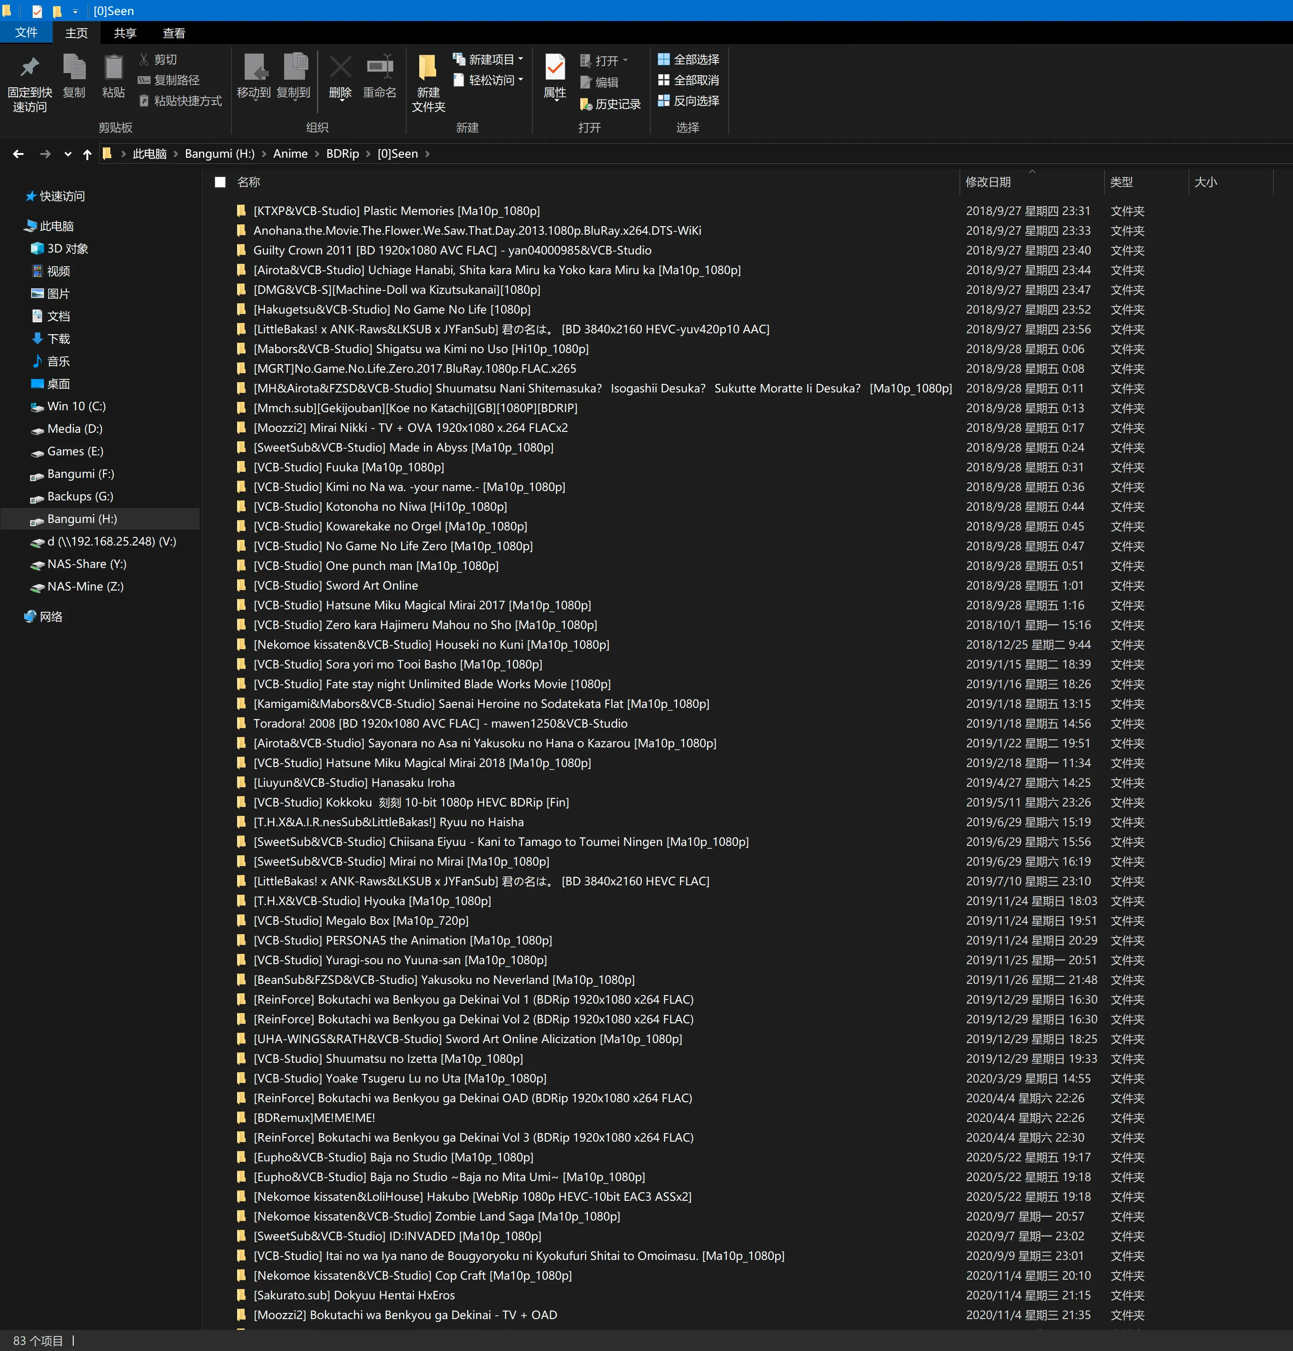Switch to the Home (主页) tab

pos(77,33)
